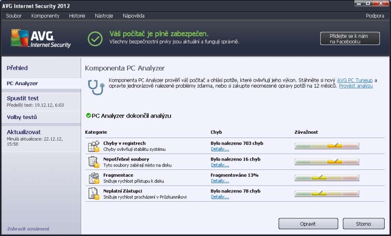Click the junk files trash icon
The width and height of the screenshot is (391, 236).
tap(93, 162)
